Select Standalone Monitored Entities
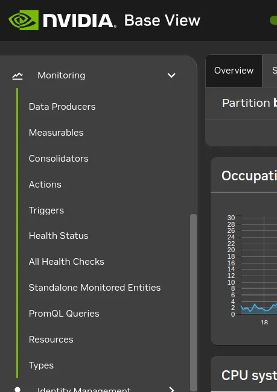Viewport: 277px width, 392px height. point(95,288)
